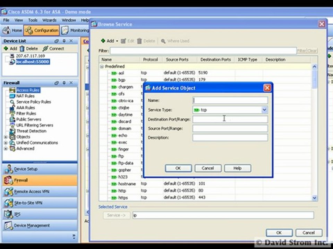This screenshot has width=333, height=249.
Task: Click Delete in Device List
Action: click(28, 48)
